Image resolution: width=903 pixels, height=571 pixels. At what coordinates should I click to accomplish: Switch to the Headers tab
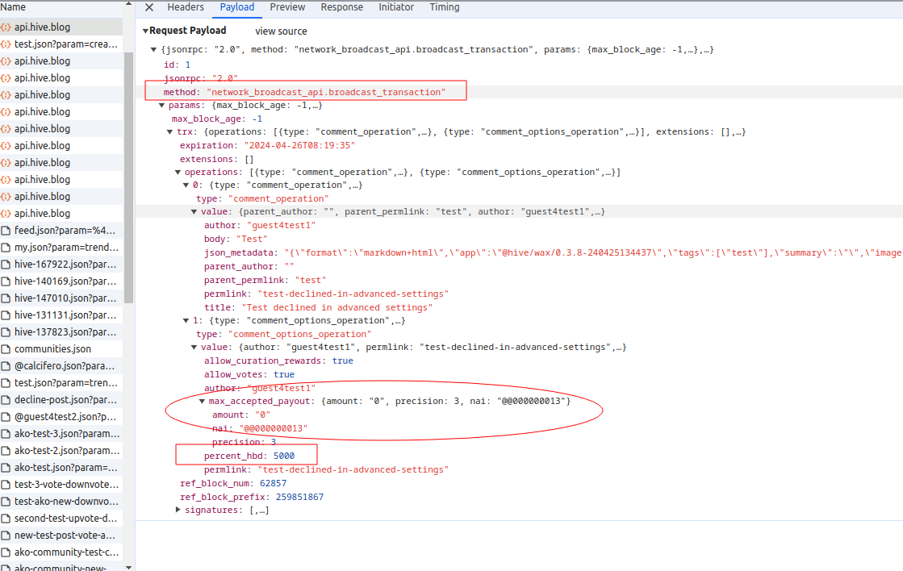coord(186,7)
